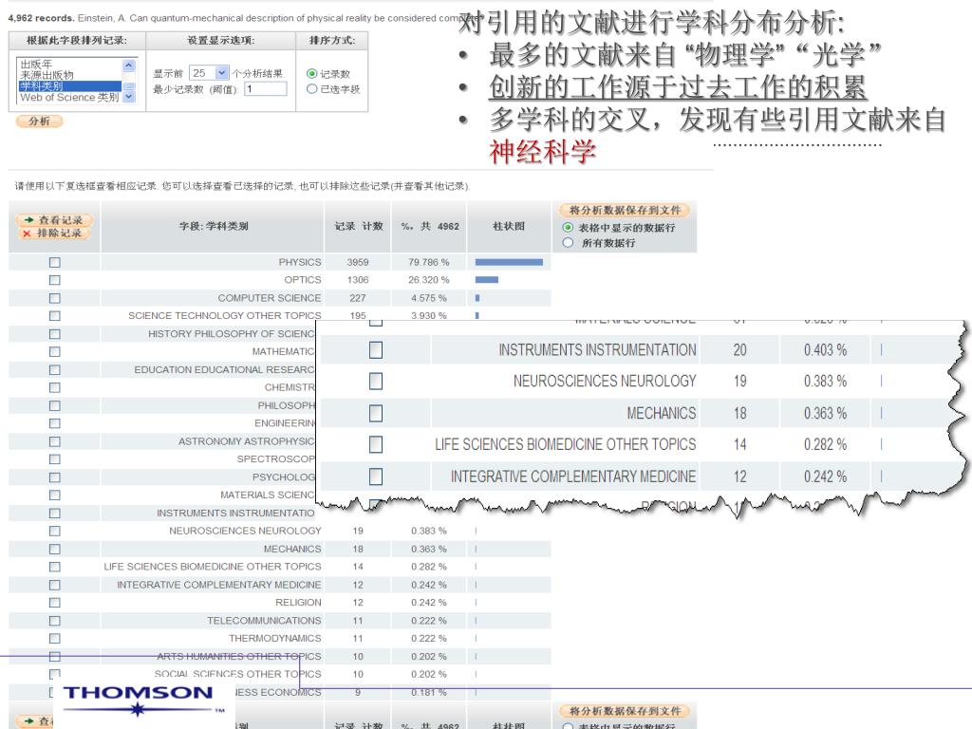Click the PHYSICS count value 3959
The width and height of the screenshot is (972, 729).
[x=358, y=262]
